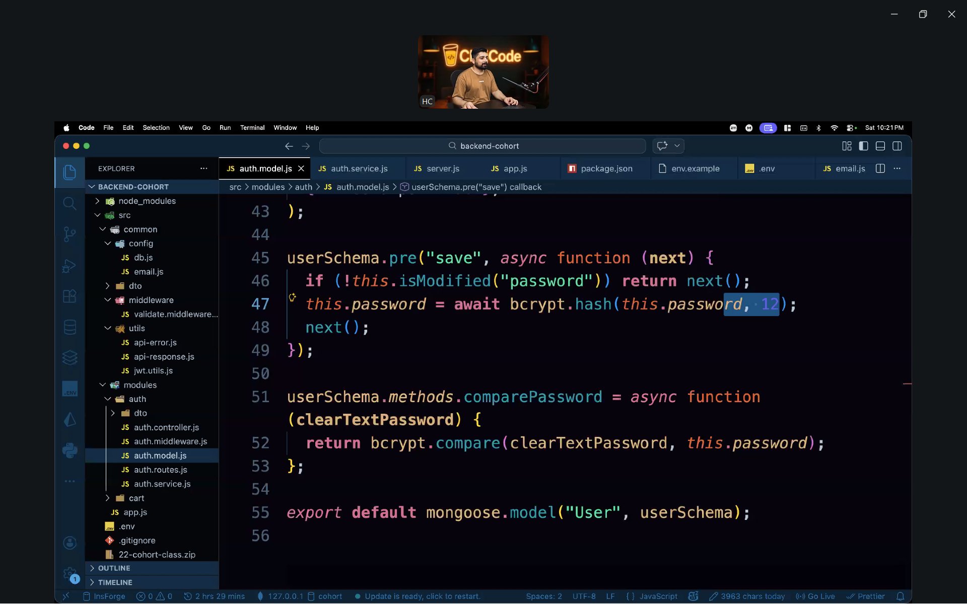Toggle the secondary side bar visibility

pos(897,146)
